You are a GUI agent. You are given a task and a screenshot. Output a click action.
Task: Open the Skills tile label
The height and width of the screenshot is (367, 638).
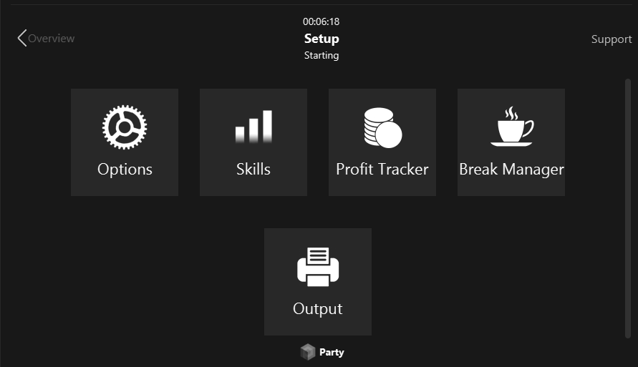253,170
